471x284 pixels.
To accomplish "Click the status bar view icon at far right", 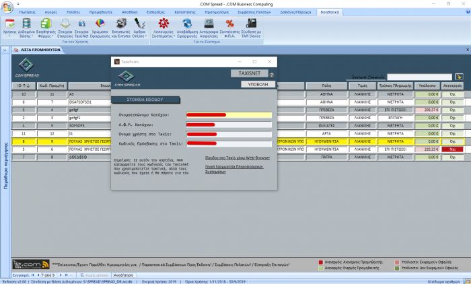I will pyautogui.click(x=467, y=281).
